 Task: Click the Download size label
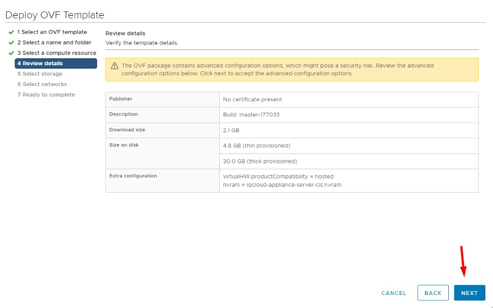[x=127, y=130]
